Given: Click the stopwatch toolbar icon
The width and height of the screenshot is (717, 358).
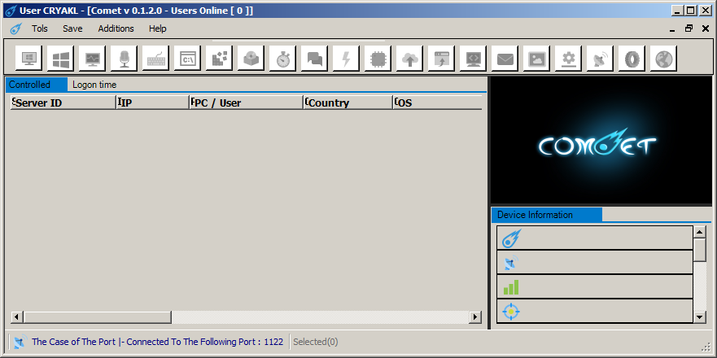Looking at the screenshot, I should tap(283, 59).
